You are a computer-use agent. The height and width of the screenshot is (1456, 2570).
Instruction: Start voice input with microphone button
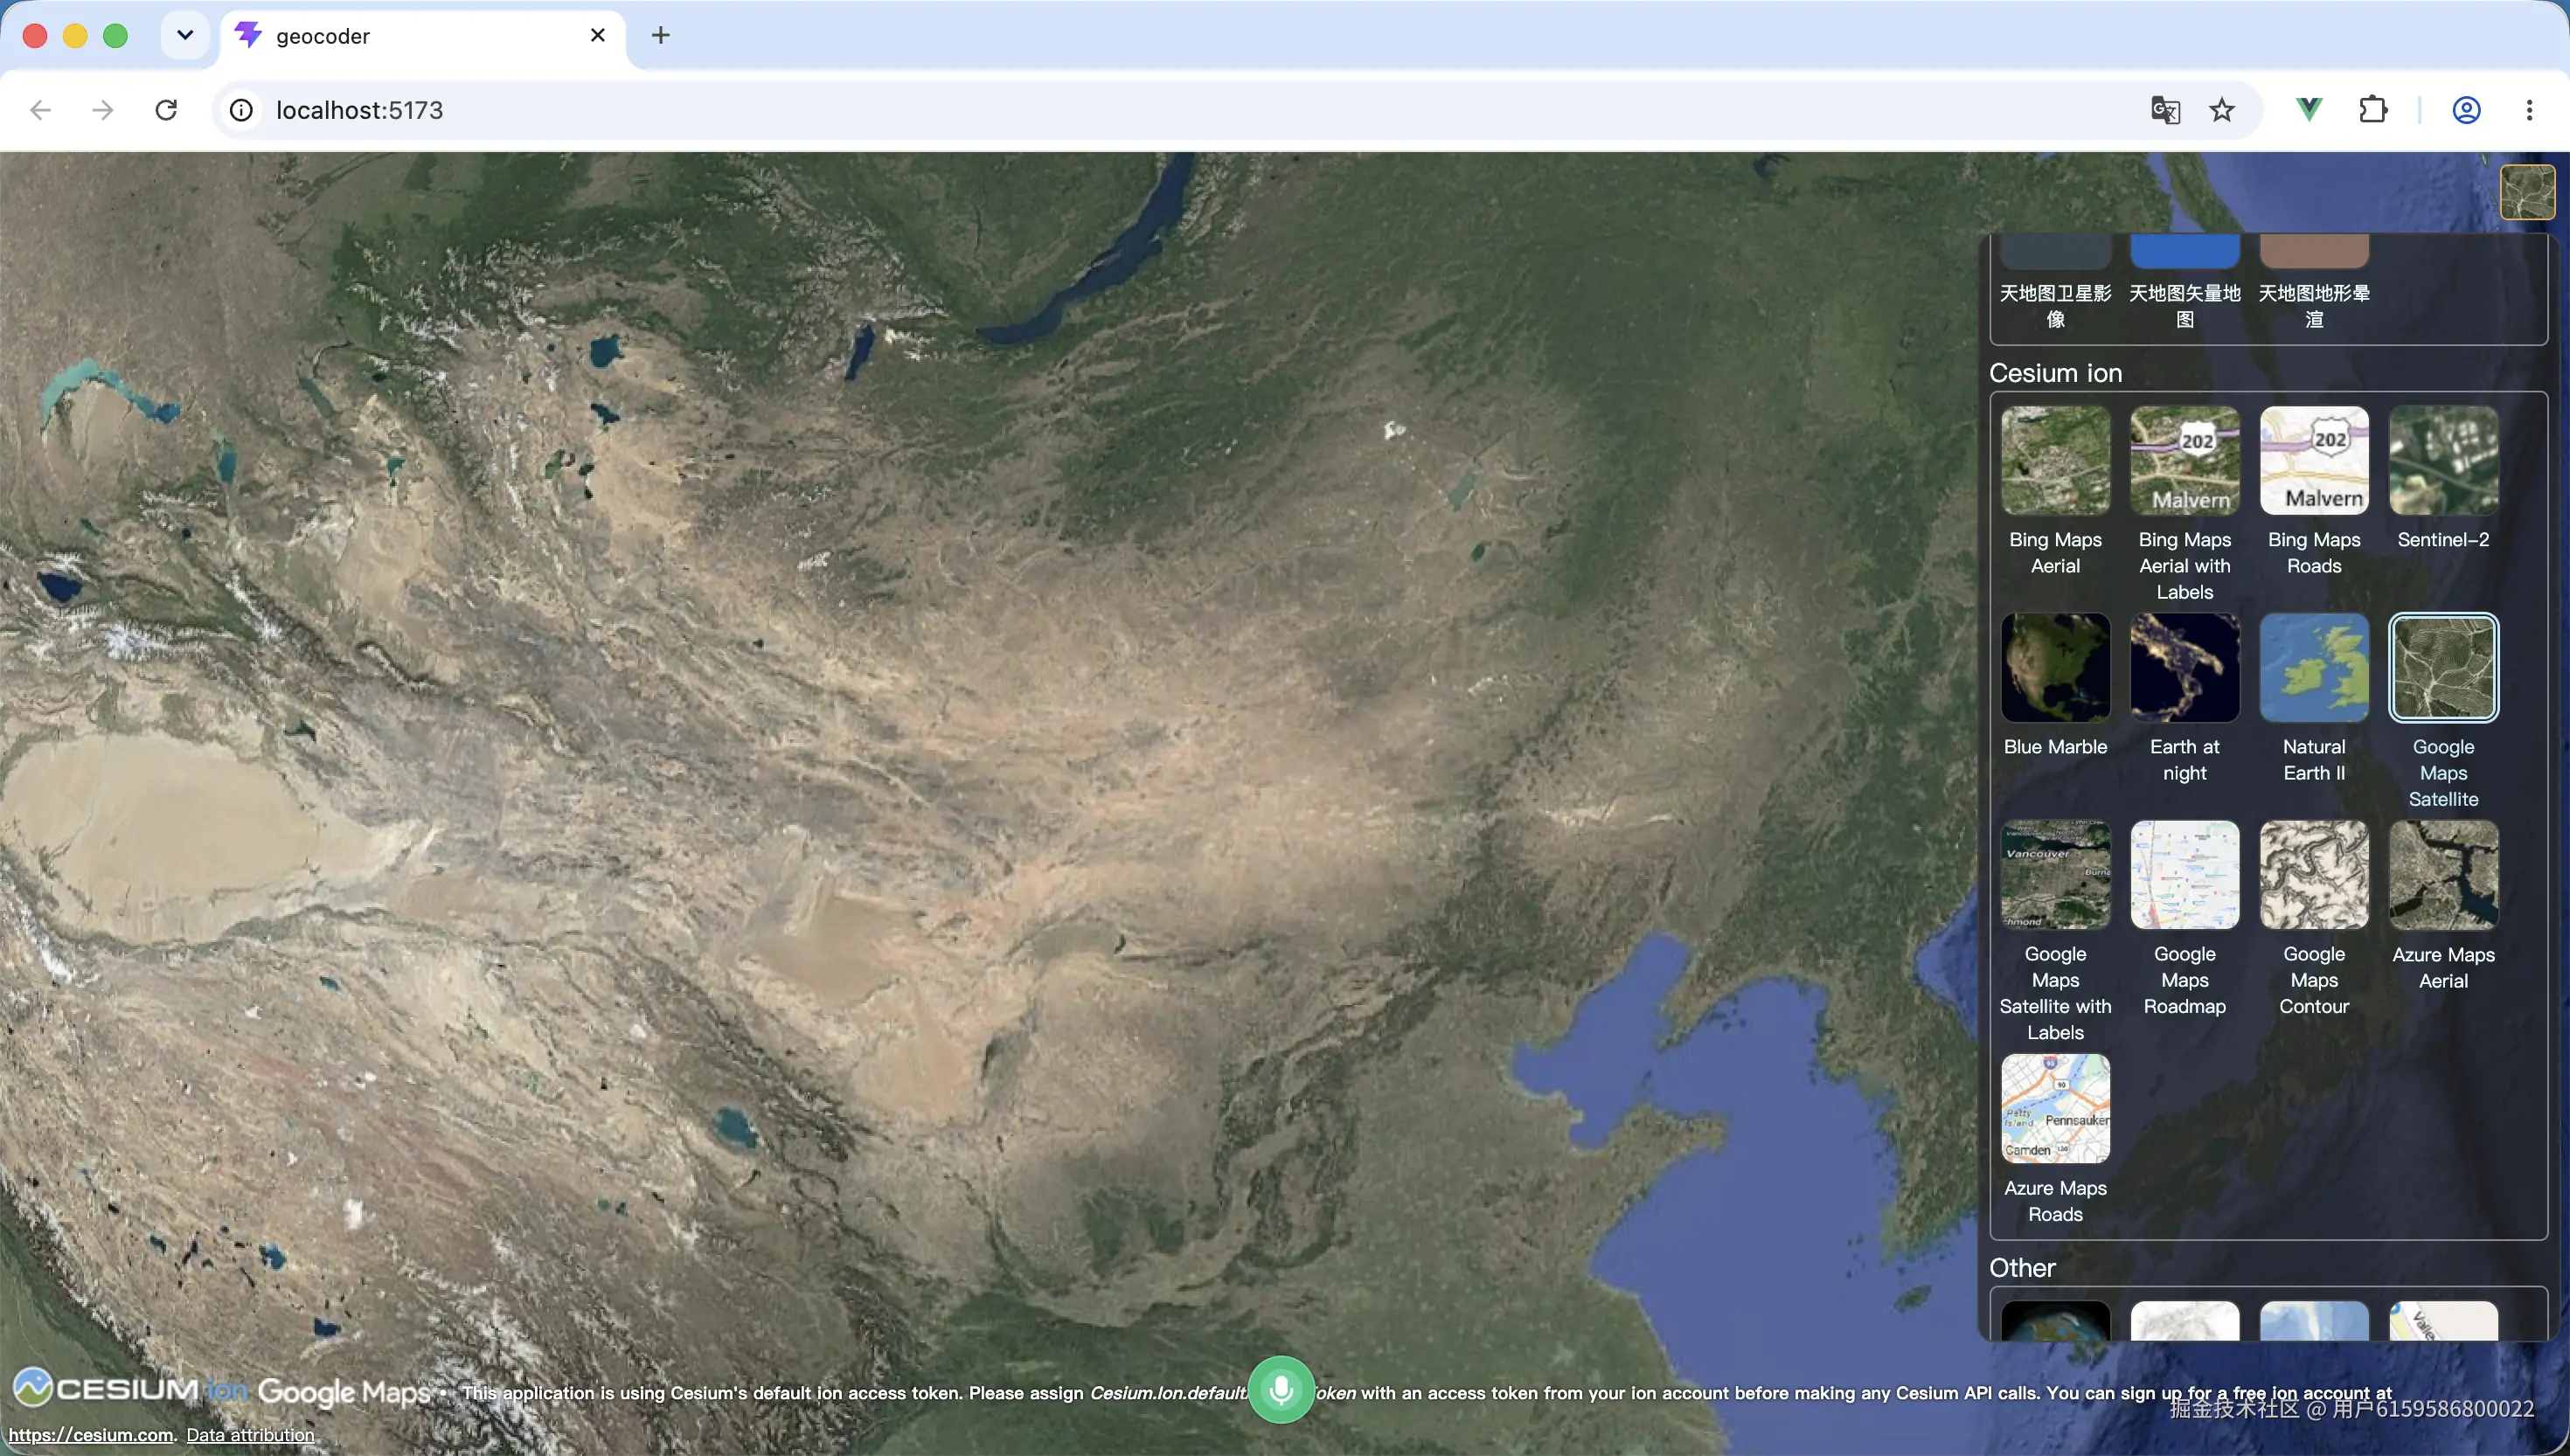click(1281, 1389)
